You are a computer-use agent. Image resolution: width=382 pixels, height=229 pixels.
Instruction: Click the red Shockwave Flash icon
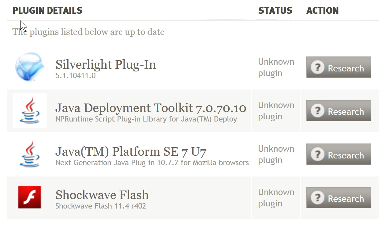[30, 197]
